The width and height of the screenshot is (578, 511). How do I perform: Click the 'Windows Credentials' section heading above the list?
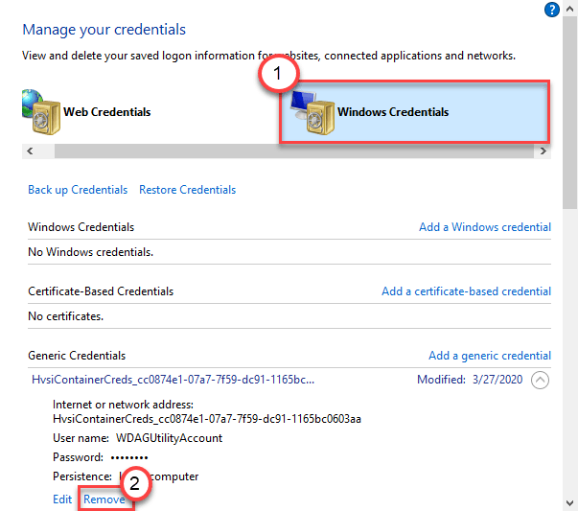[81, 227]
